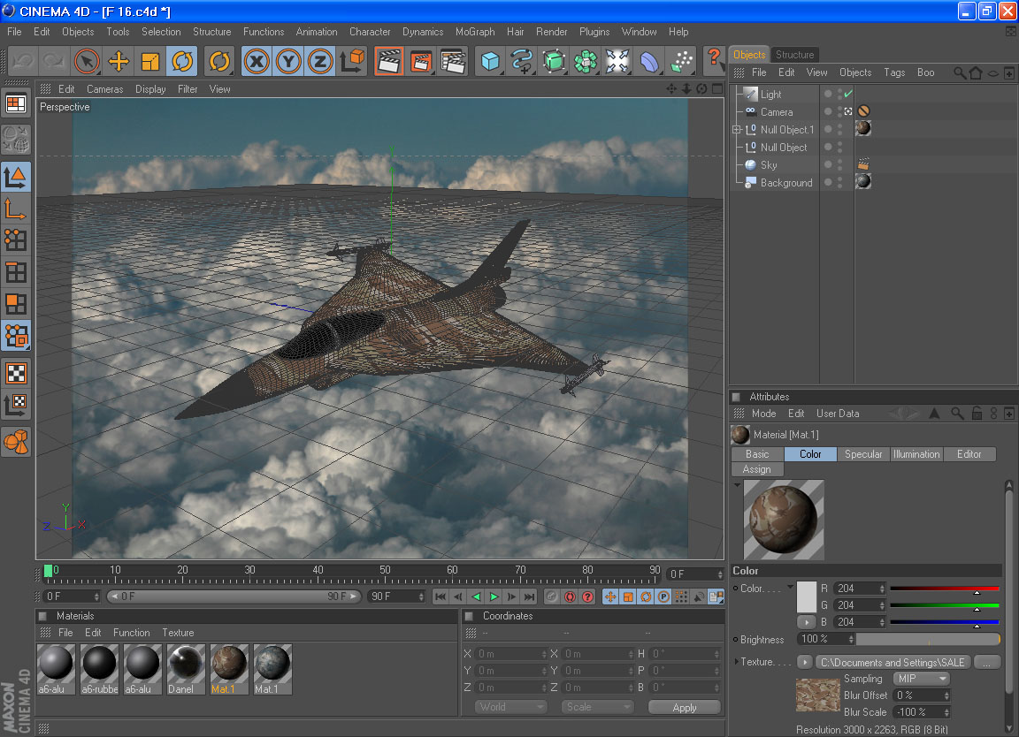The width and height of the screenshot is (1019, 737).
Task: Switch the coordinate system icon beside Z
Action: [x=352, y=62]
